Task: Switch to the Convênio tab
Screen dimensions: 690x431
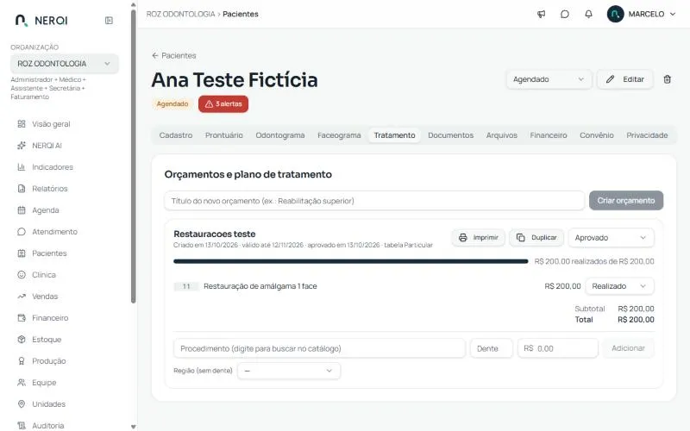Action: (596, 135)
